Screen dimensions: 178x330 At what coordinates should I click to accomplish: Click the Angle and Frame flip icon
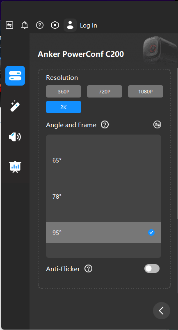(x=157, y=125)
